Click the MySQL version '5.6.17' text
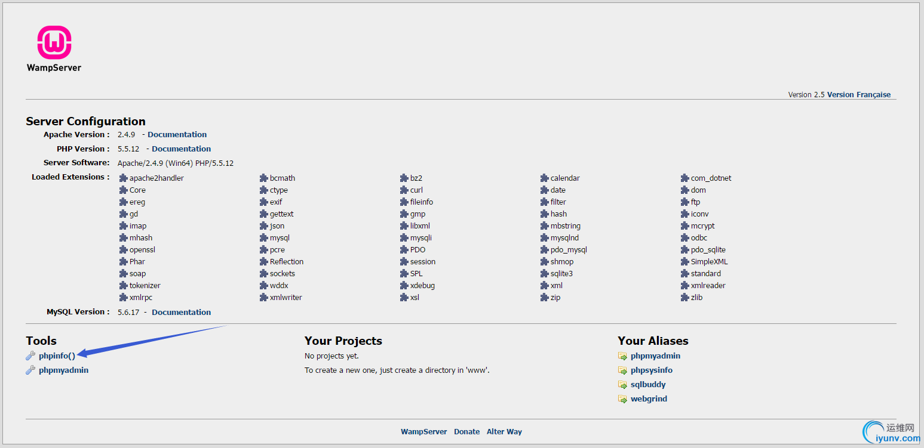This screenshot has height=448, width=924. 128,313
